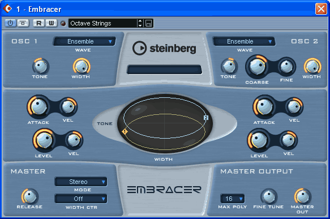Open the Max Poly 16 dropdown

(232, 199)
